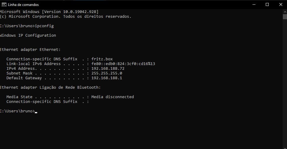Click the Microsoft Windows version line
287x149 pixels.
click(x=49, y=12)
